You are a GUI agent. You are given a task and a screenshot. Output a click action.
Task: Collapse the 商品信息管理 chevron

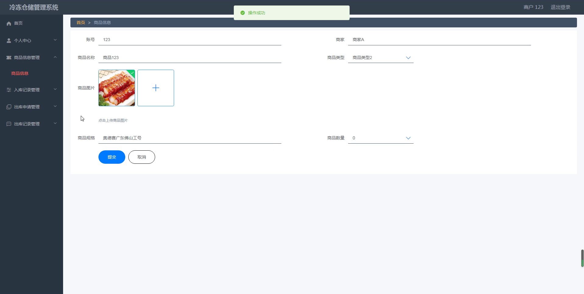point(55,57)
